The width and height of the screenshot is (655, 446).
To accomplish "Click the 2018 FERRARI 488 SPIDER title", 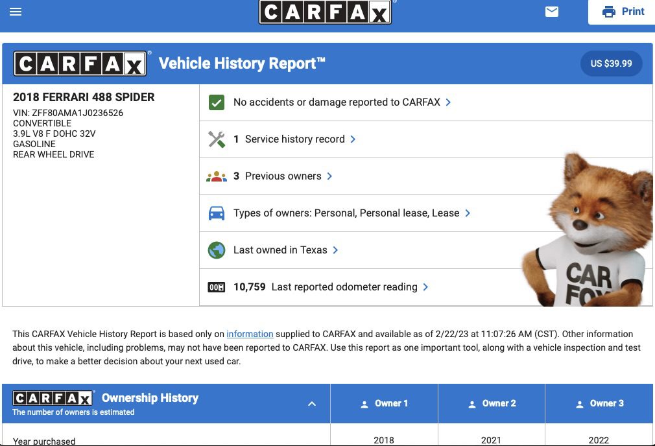I will 84,97.
